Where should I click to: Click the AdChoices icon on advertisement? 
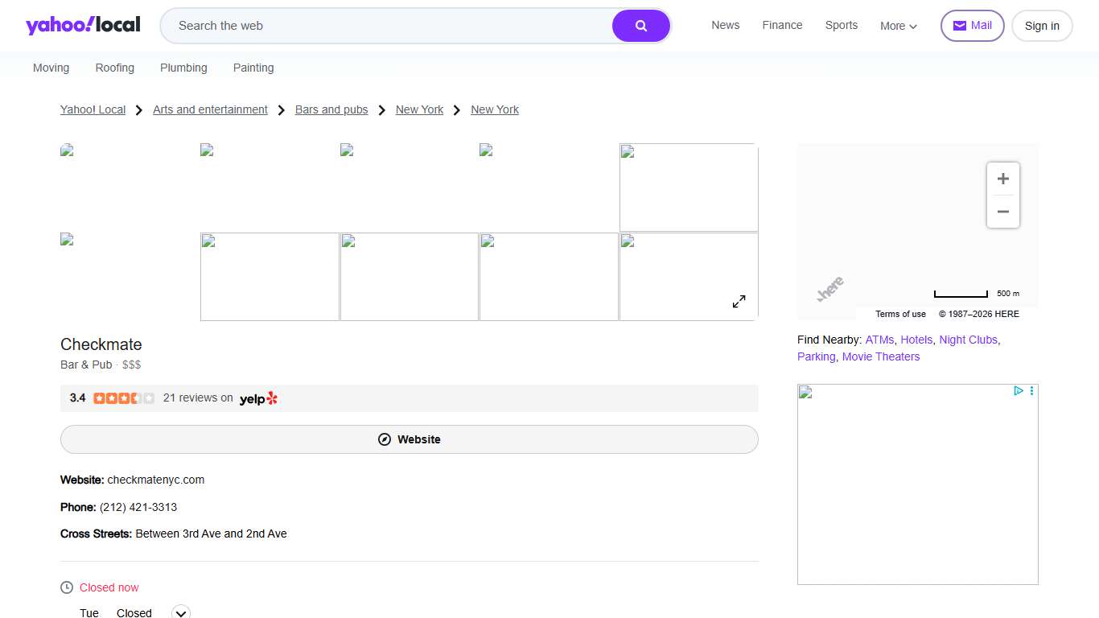[1018, 391]
